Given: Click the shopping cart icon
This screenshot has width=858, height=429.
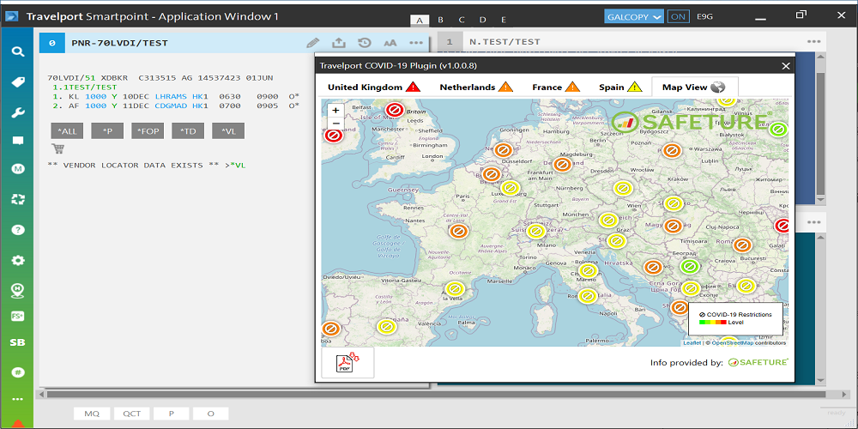Looking at the screenshot, I should [57, 148].
